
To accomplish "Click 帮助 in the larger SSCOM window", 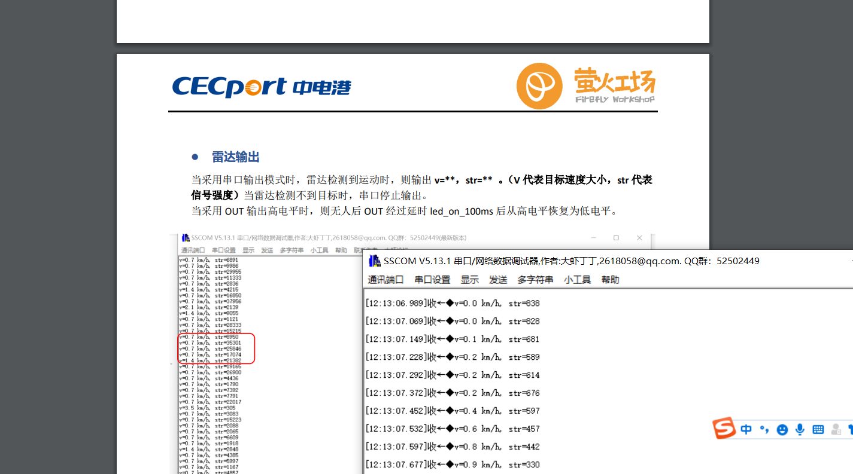I will coord(610,280).
